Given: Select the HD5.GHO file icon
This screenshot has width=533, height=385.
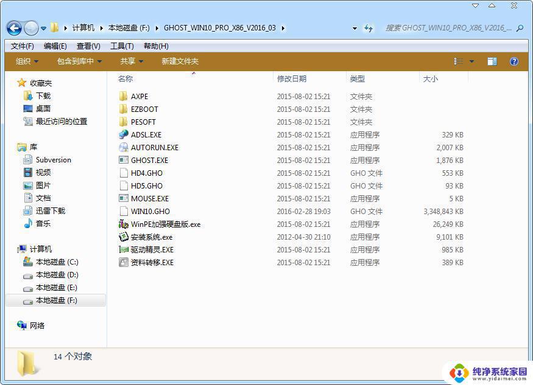Looking at the screenshot, I should pyautogui.click(x=124, y=186).
